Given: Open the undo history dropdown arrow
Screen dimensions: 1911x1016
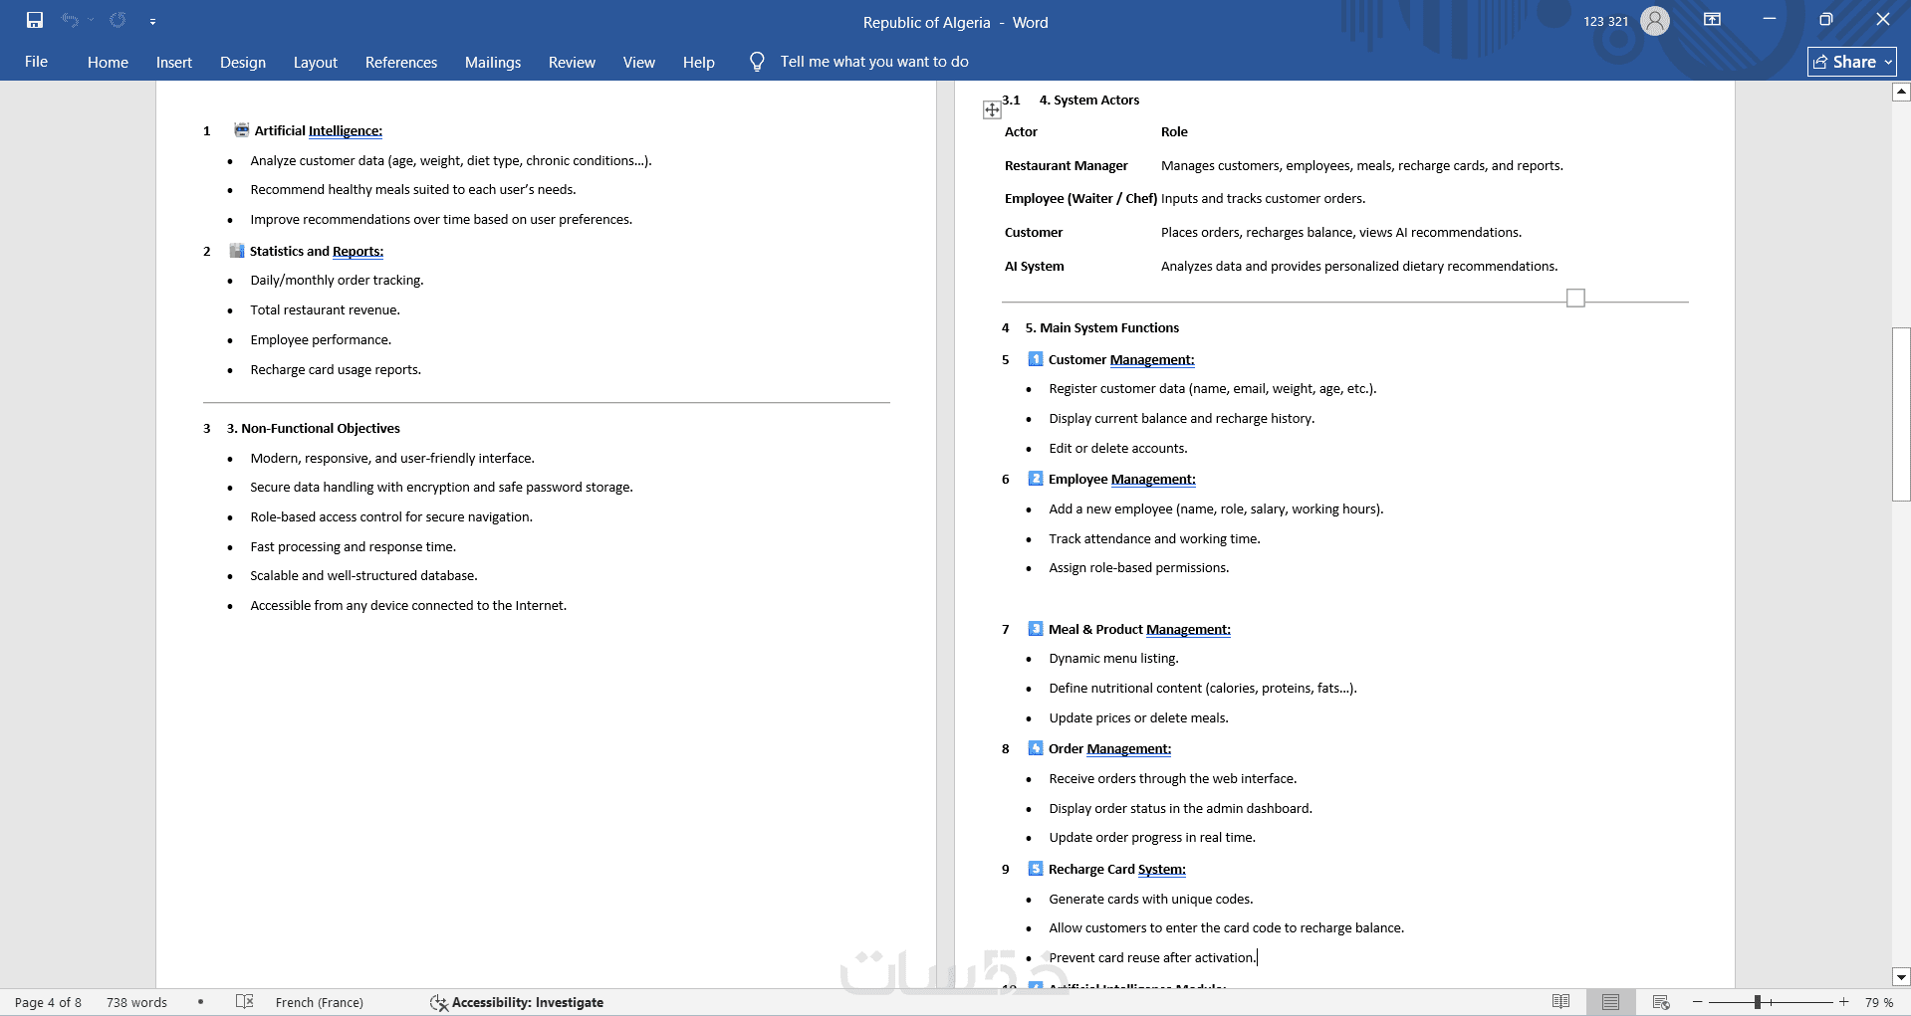Looking at the screenshot, I should (x=91, y=20).
